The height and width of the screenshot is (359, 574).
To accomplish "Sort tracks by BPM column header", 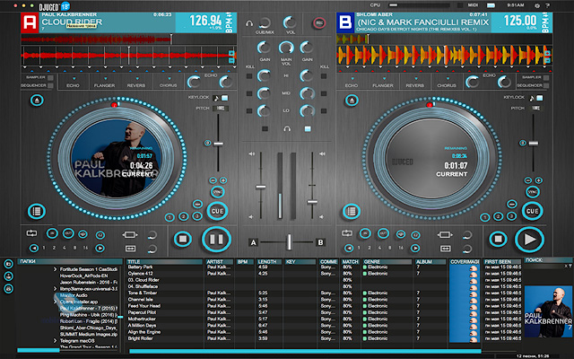I will 245,261.
